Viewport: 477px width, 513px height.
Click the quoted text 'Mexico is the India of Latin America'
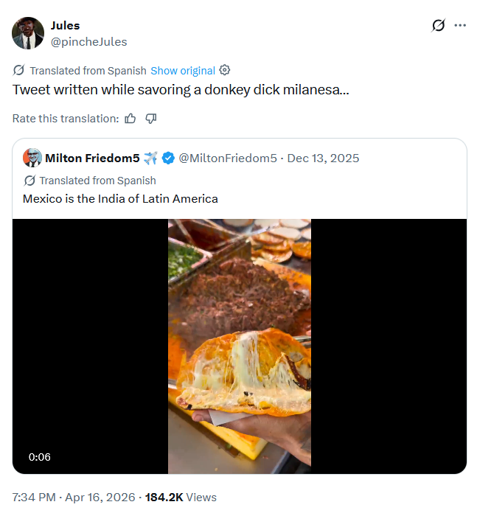[120, 198]
